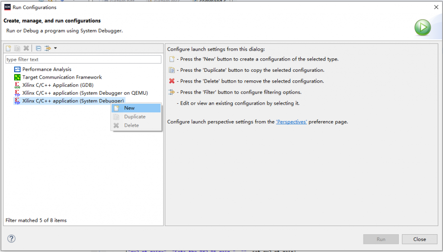The height and width of the screenshot is (252, 443).
Task: Select Xilinx C/C++ application (System Debugger)
Action: (73, 101)
